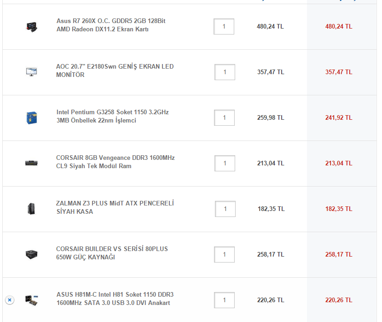Screen dimensions: 382x322
Task: Click the ASUS H81M-C motherboard thumbnail
Action: [31, 300]
